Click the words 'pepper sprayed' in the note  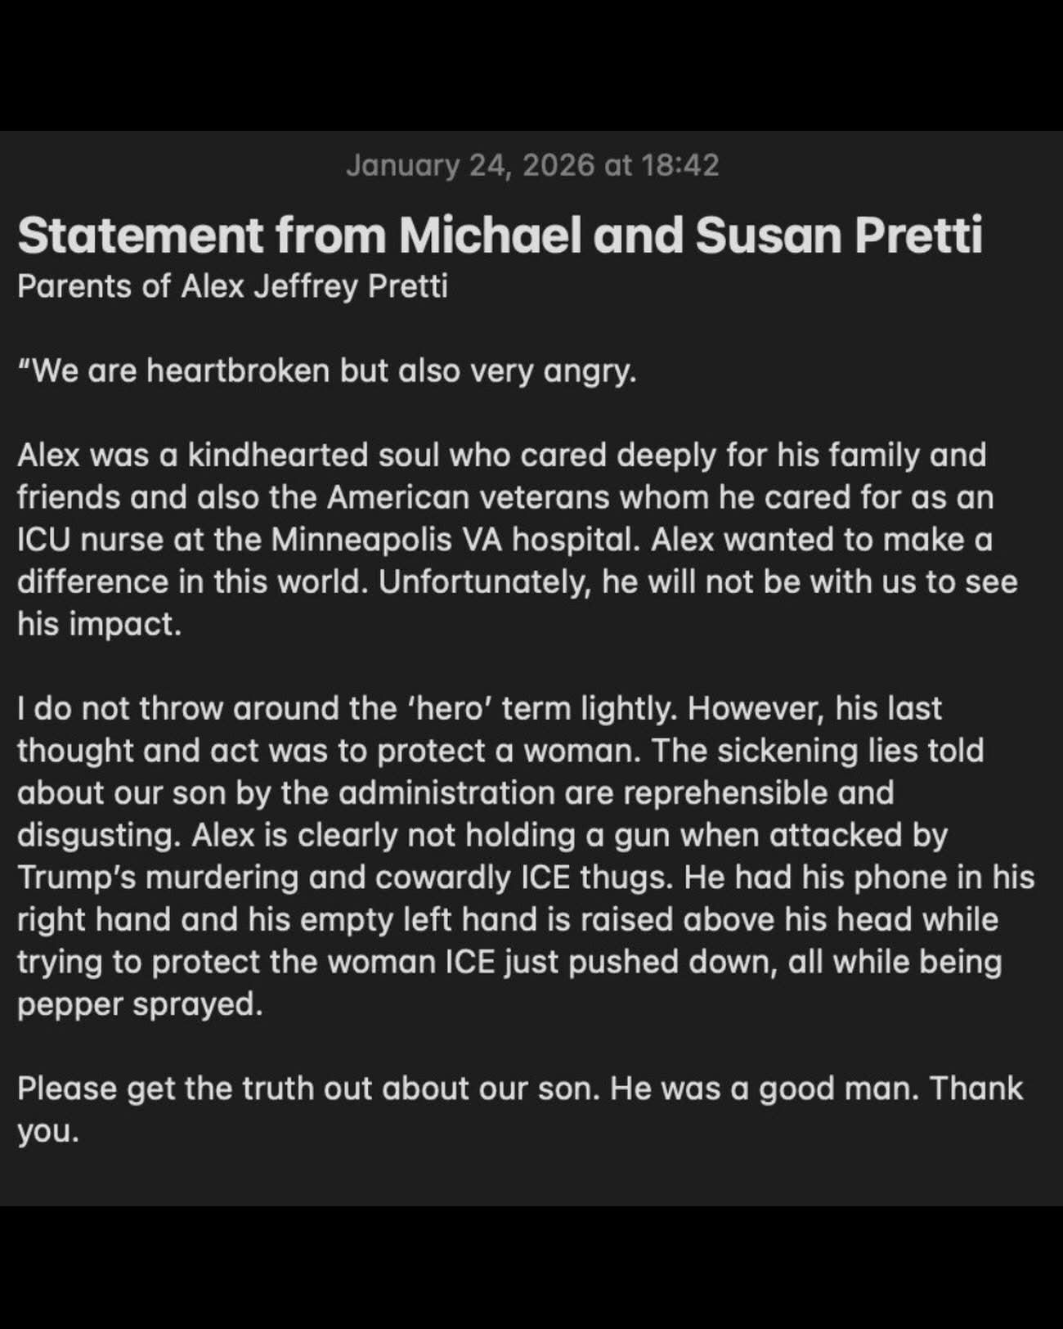click(140, 1004)
